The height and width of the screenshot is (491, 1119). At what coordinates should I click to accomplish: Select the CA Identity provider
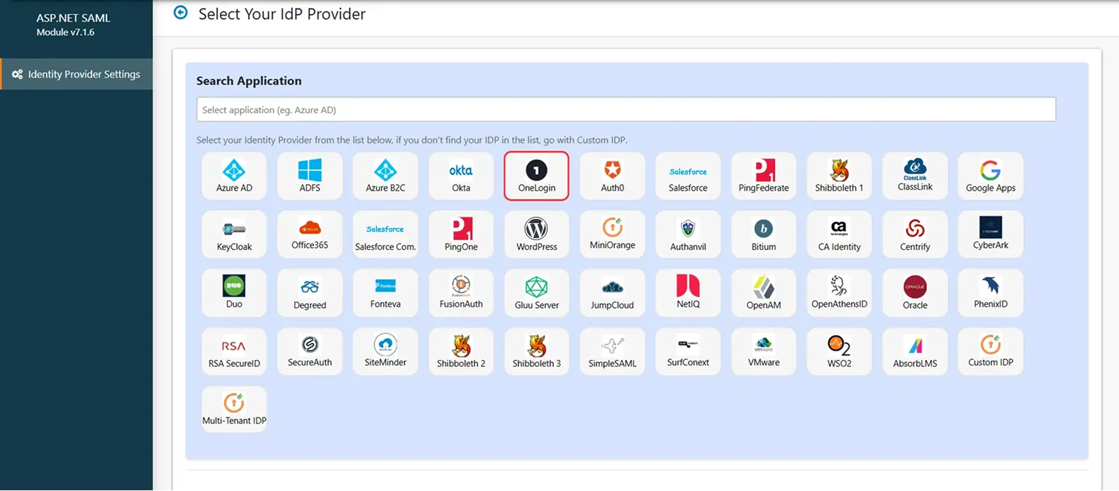pos(840,235)
